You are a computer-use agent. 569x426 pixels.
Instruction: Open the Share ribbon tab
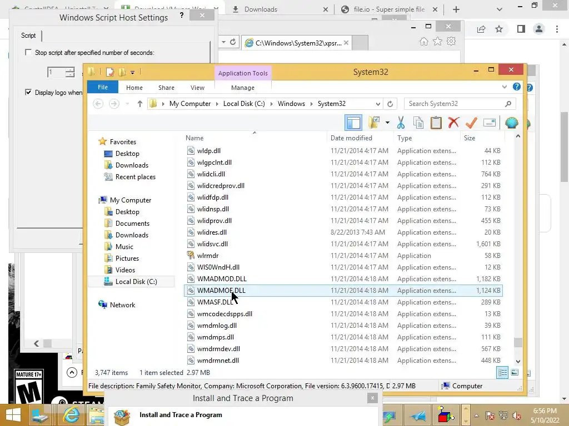coord(166,88)
